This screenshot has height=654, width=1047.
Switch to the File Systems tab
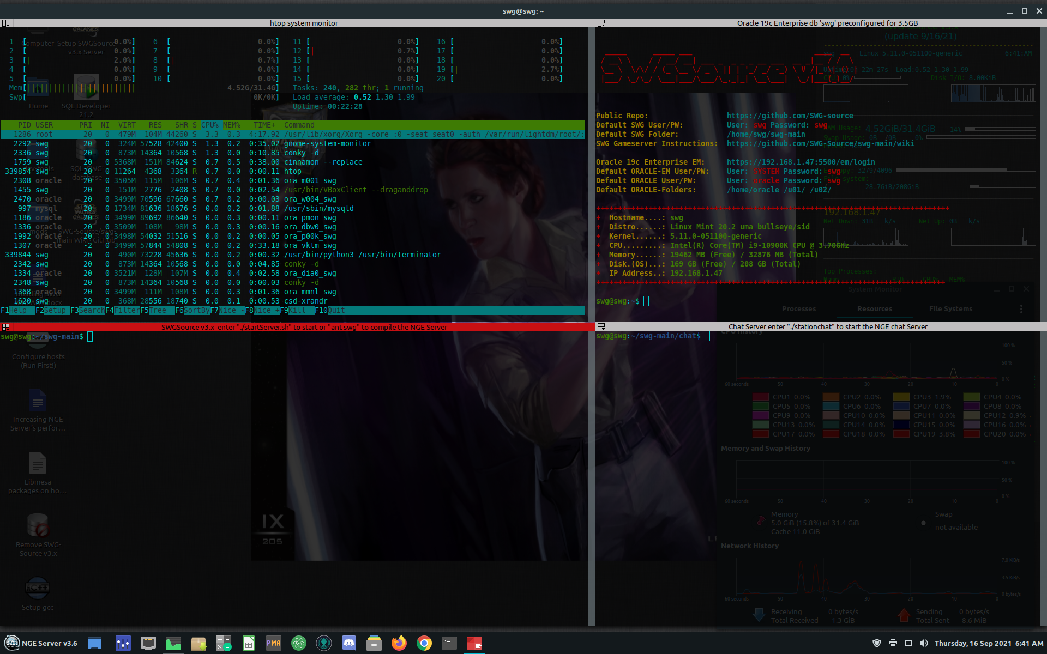950,308
